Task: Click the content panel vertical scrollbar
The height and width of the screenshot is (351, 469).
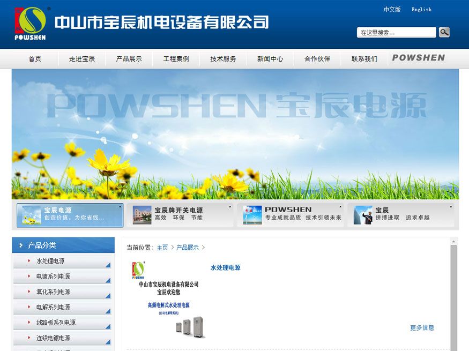Action: click(453, 297)
